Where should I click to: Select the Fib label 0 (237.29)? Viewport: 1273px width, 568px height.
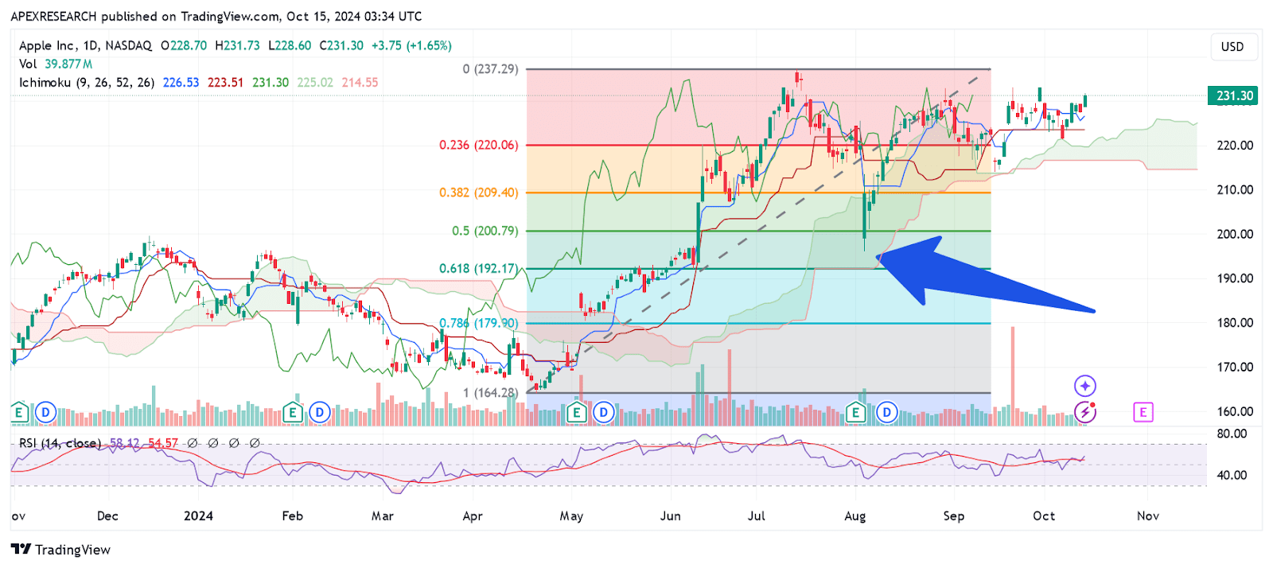coord(490,69)
